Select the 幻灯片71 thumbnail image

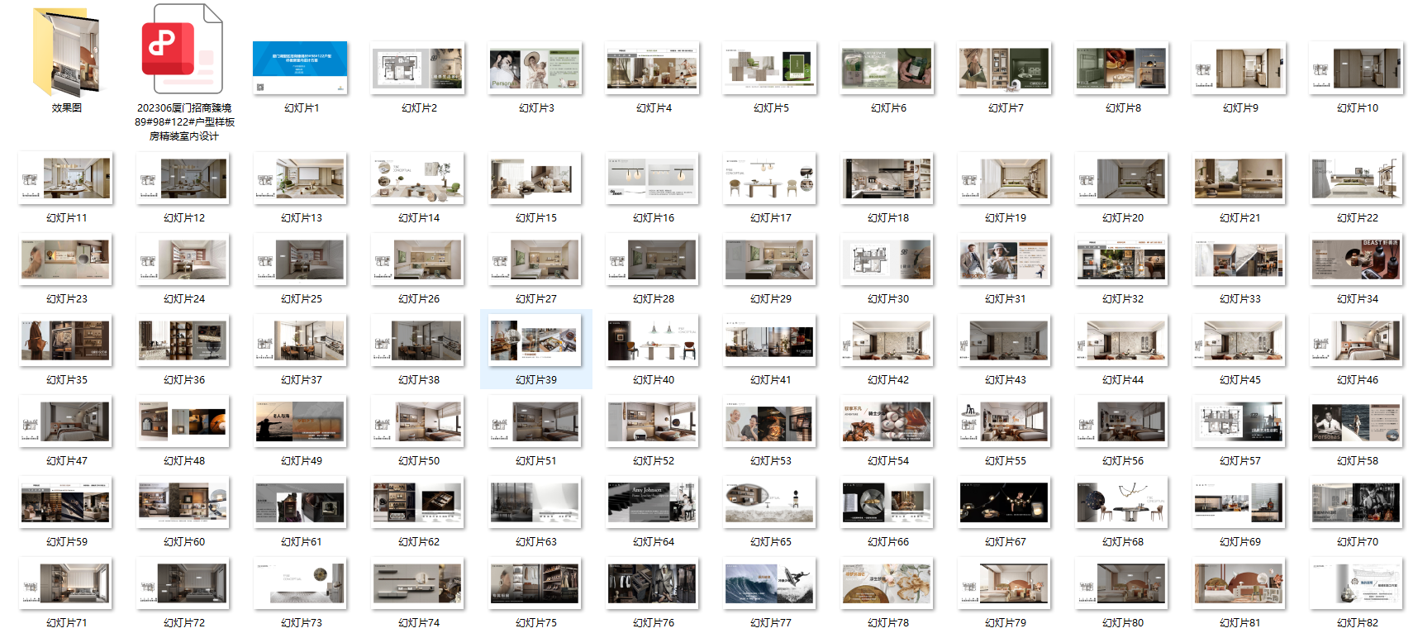pos(66,583)
